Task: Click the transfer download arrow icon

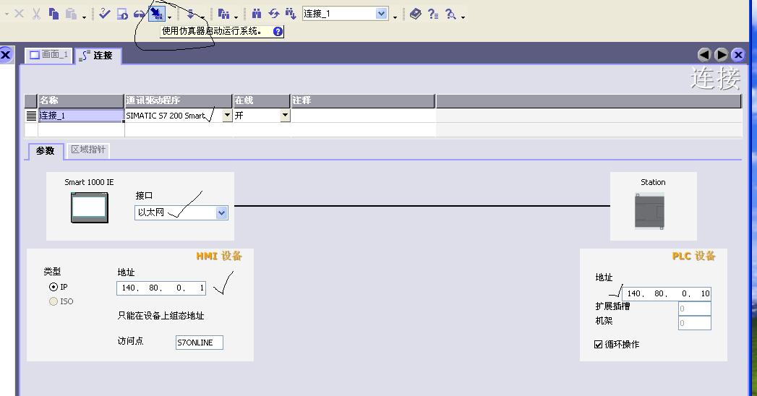Action: pos(191,14)
